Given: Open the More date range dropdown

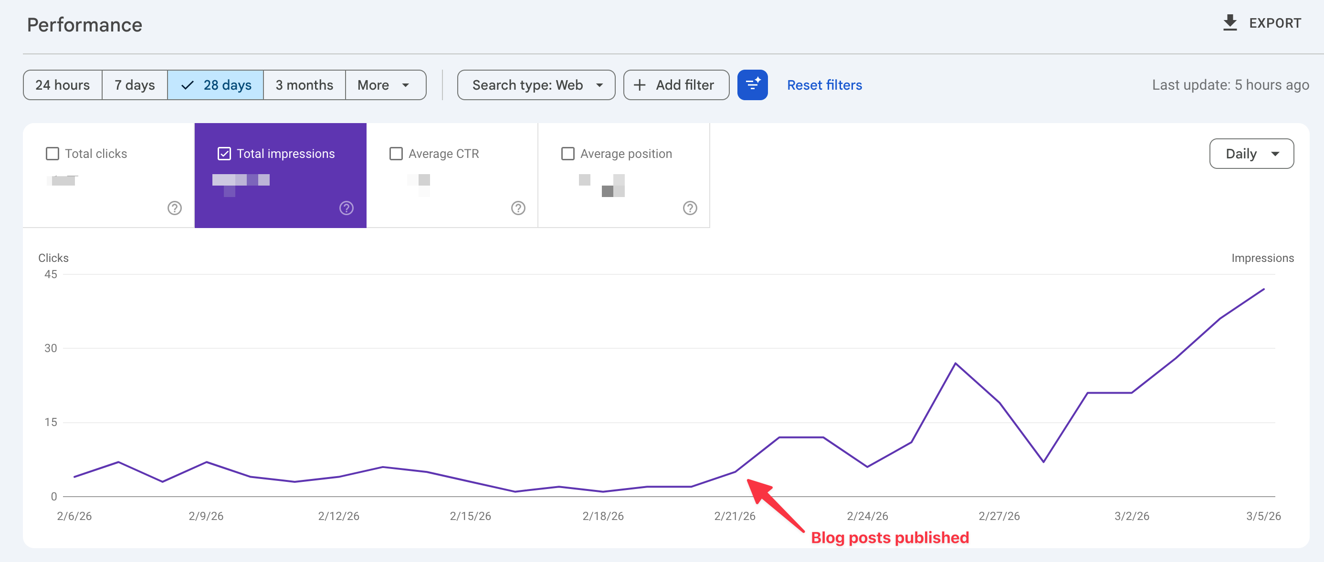Looking at the screenshot, I should 385,85.
